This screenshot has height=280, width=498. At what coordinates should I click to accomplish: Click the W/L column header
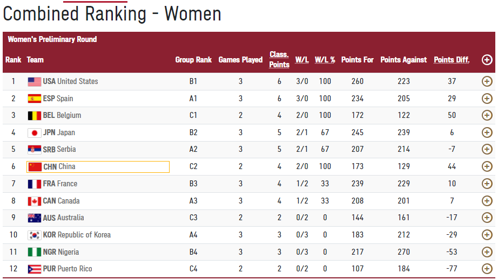click(302, 60)
